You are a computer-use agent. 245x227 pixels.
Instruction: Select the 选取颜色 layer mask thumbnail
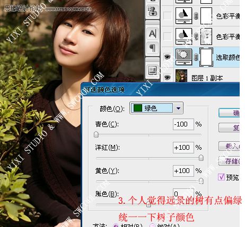[x=206, y=57]
